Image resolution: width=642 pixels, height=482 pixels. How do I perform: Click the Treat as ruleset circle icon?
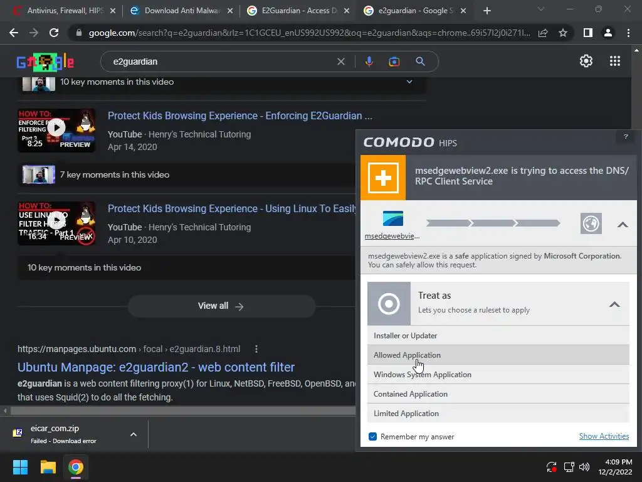389,304
